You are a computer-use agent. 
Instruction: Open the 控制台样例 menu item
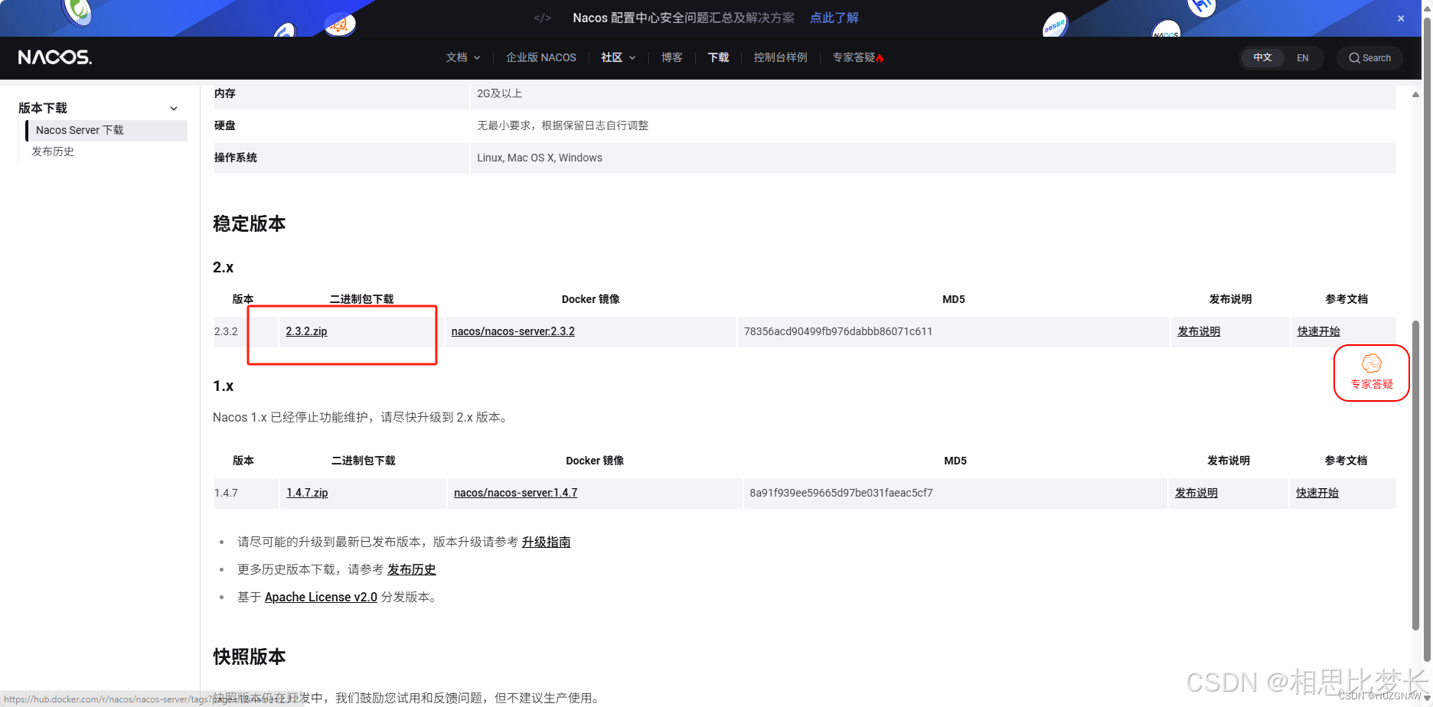point(780,57)
